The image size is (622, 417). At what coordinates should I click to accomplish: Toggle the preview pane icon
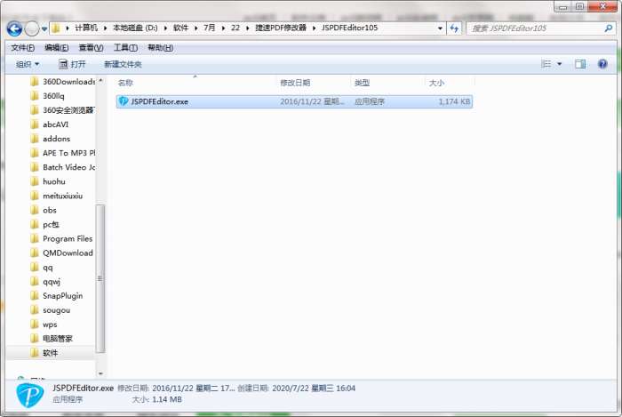580,64
